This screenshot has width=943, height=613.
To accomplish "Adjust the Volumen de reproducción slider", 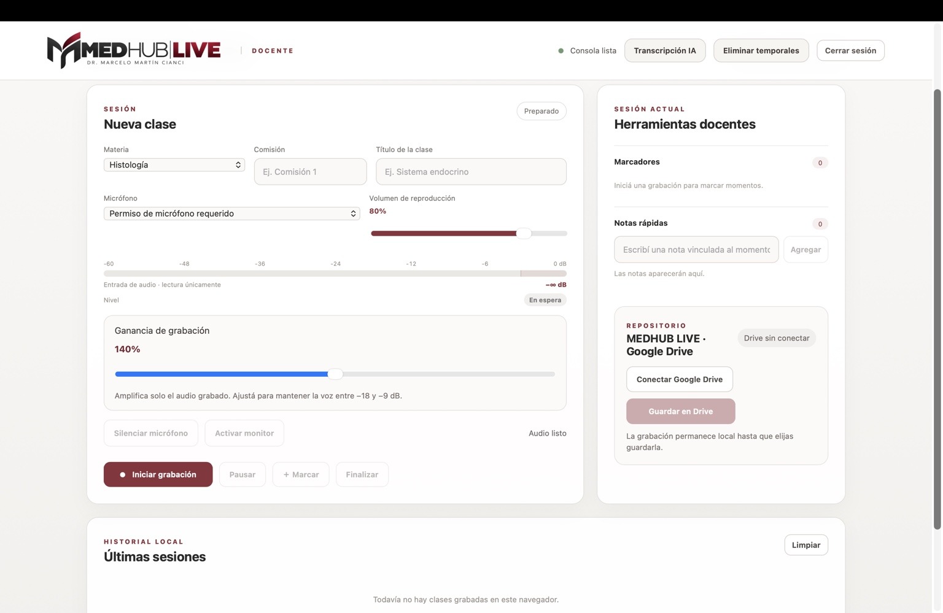I will tap(469, 233).
